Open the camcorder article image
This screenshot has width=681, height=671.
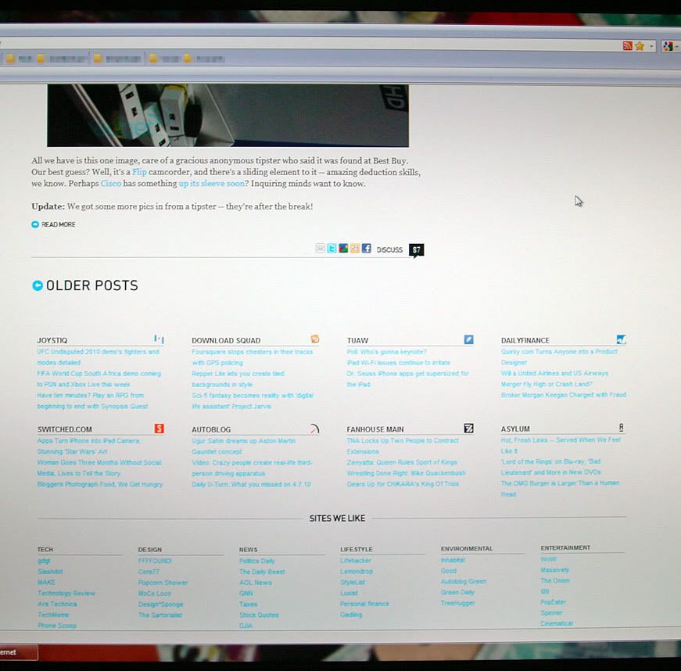(x=228, y=116)
